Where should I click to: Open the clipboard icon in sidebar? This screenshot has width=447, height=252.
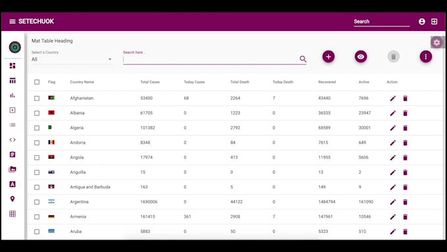(x=12, y=155)
